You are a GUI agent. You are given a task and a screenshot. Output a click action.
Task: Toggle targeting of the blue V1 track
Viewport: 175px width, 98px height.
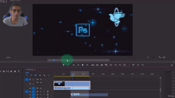pyautogui.click(x=33, y=88)
